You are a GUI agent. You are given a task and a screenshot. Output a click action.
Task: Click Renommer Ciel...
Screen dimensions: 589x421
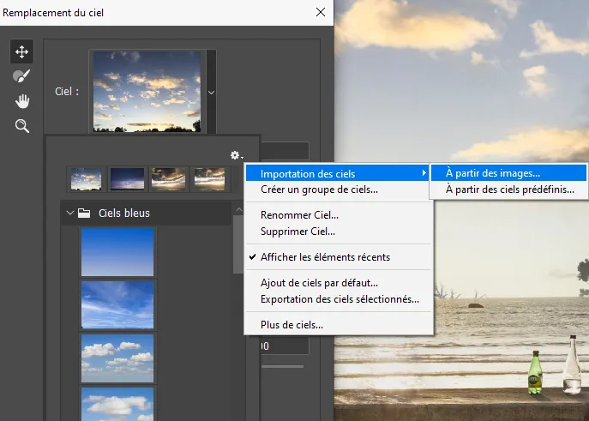(x=299, y=215)
